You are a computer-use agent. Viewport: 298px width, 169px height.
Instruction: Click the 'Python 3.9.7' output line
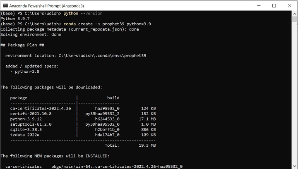point(15,19)
